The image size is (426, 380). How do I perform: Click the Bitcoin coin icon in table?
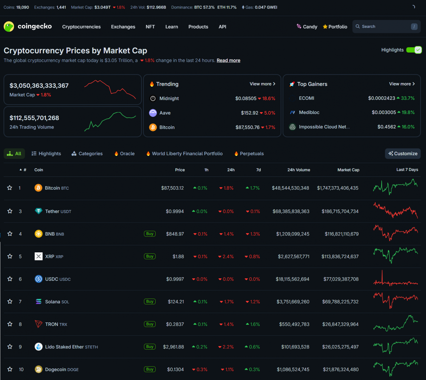pyautogui.click(x=38, y=188)
